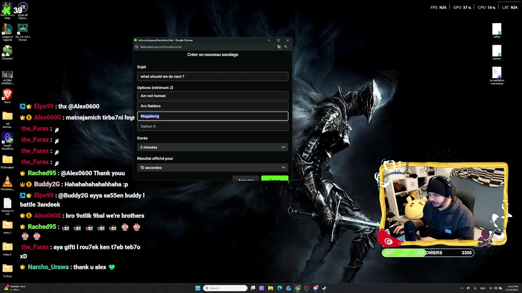Click the microphone tray icon
The height and width of the screenshot is (293, 522).
pyautogui.click(x=475, y=288)
